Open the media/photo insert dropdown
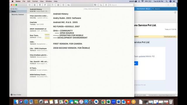Viewport: 187px width, 105px height. (x=96, y=5)
